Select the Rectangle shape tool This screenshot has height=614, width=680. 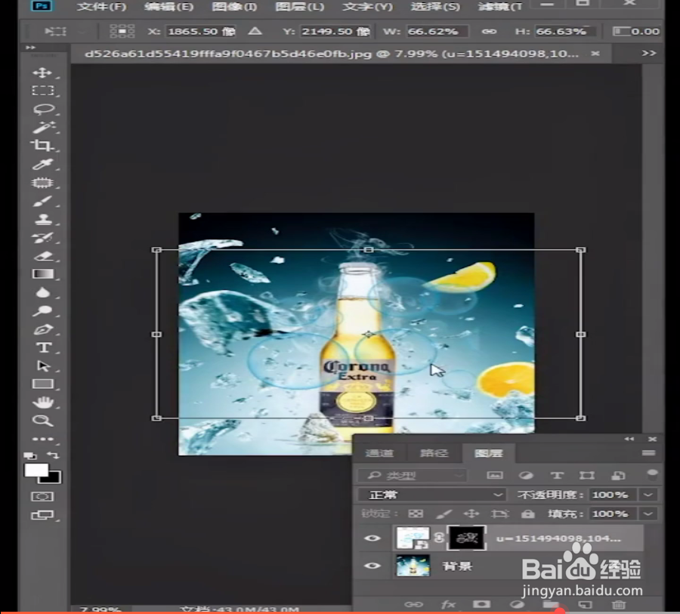click(x=42, y=384)
